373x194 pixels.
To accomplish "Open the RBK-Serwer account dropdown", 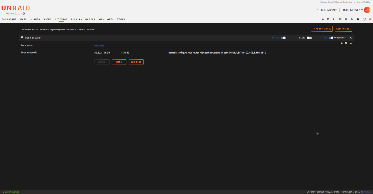I will pyautogui.click(x=353, y=10).
